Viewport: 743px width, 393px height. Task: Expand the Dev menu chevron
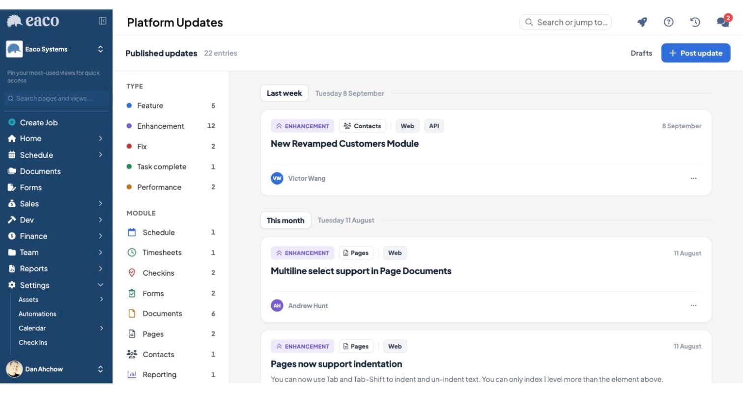(100, 220)
